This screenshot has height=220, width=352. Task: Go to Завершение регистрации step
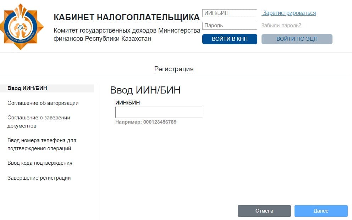(39, 178)
